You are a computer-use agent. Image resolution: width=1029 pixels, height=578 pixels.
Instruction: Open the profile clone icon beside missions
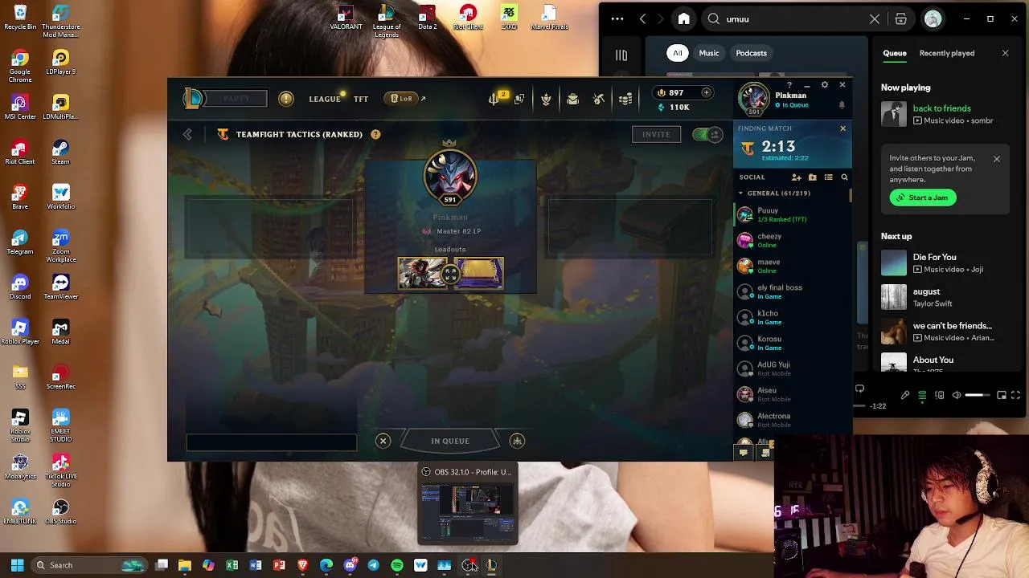519,99
